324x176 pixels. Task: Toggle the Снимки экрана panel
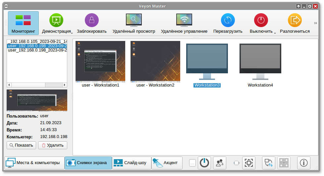(x=88, y=163)
